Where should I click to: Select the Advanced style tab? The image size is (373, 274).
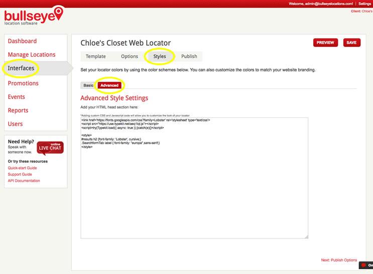tap(109, 85)
